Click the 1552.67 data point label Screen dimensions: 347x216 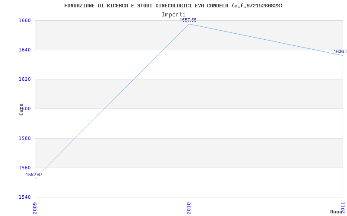coord(34,175)
